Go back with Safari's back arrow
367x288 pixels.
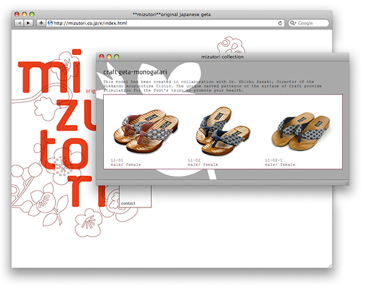click(19, 23)
